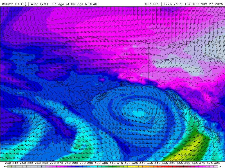Image resolution: width=225 pixels, height=168 pixels.
Task: Click the "06Z GFS" model run text
Action: coord(152,4)
